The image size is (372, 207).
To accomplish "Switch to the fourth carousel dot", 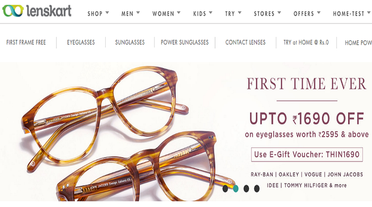I will click(x=257, y=189).
